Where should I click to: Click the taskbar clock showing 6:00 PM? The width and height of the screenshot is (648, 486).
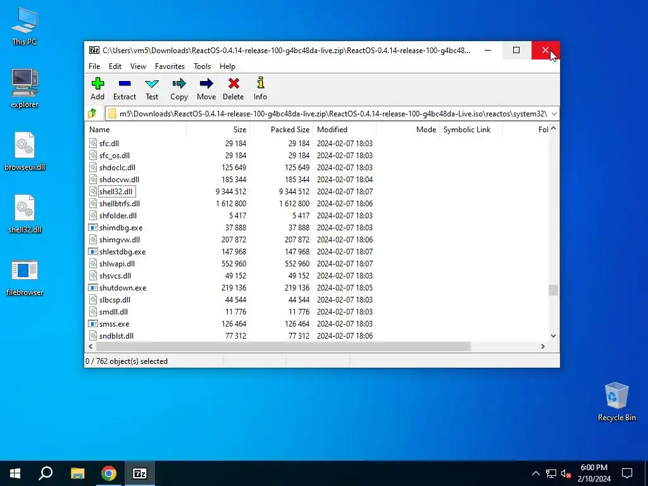(594, 473)
